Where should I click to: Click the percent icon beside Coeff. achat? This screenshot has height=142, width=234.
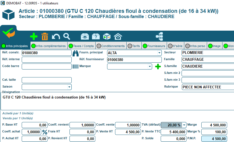(45, 132)
